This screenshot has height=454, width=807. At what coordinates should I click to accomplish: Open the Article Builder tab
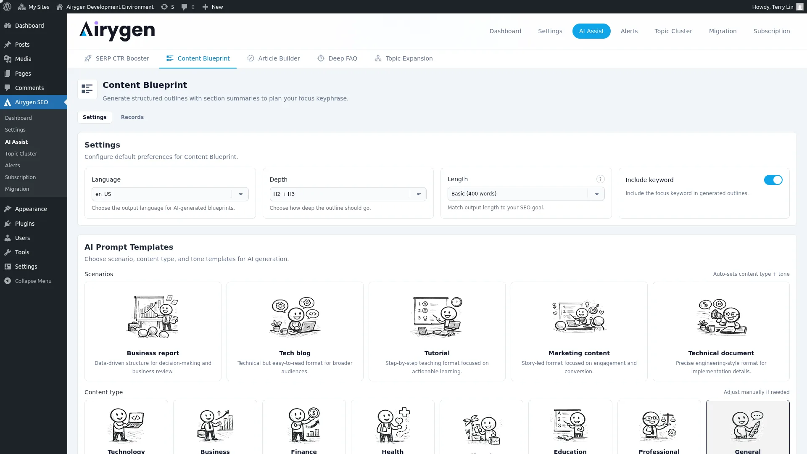pos(273,58)
